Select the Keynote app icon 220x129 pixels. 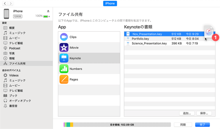64,58
